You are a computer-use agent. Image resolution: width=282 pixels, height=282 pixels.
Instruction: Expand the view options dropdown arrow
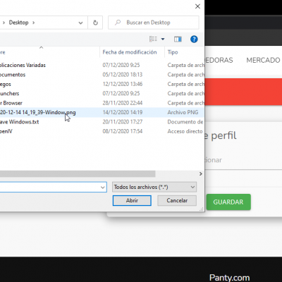163,39
